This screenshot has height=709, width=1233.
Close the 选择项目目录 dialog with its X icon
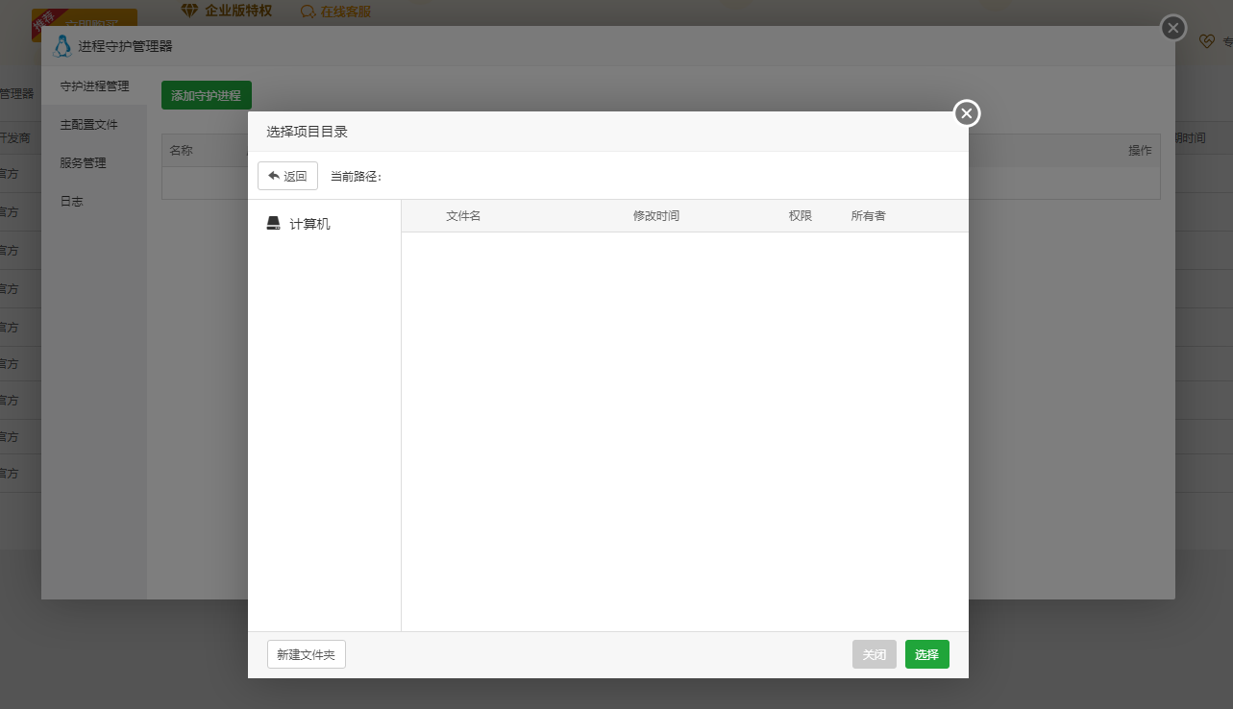point(967,112)
